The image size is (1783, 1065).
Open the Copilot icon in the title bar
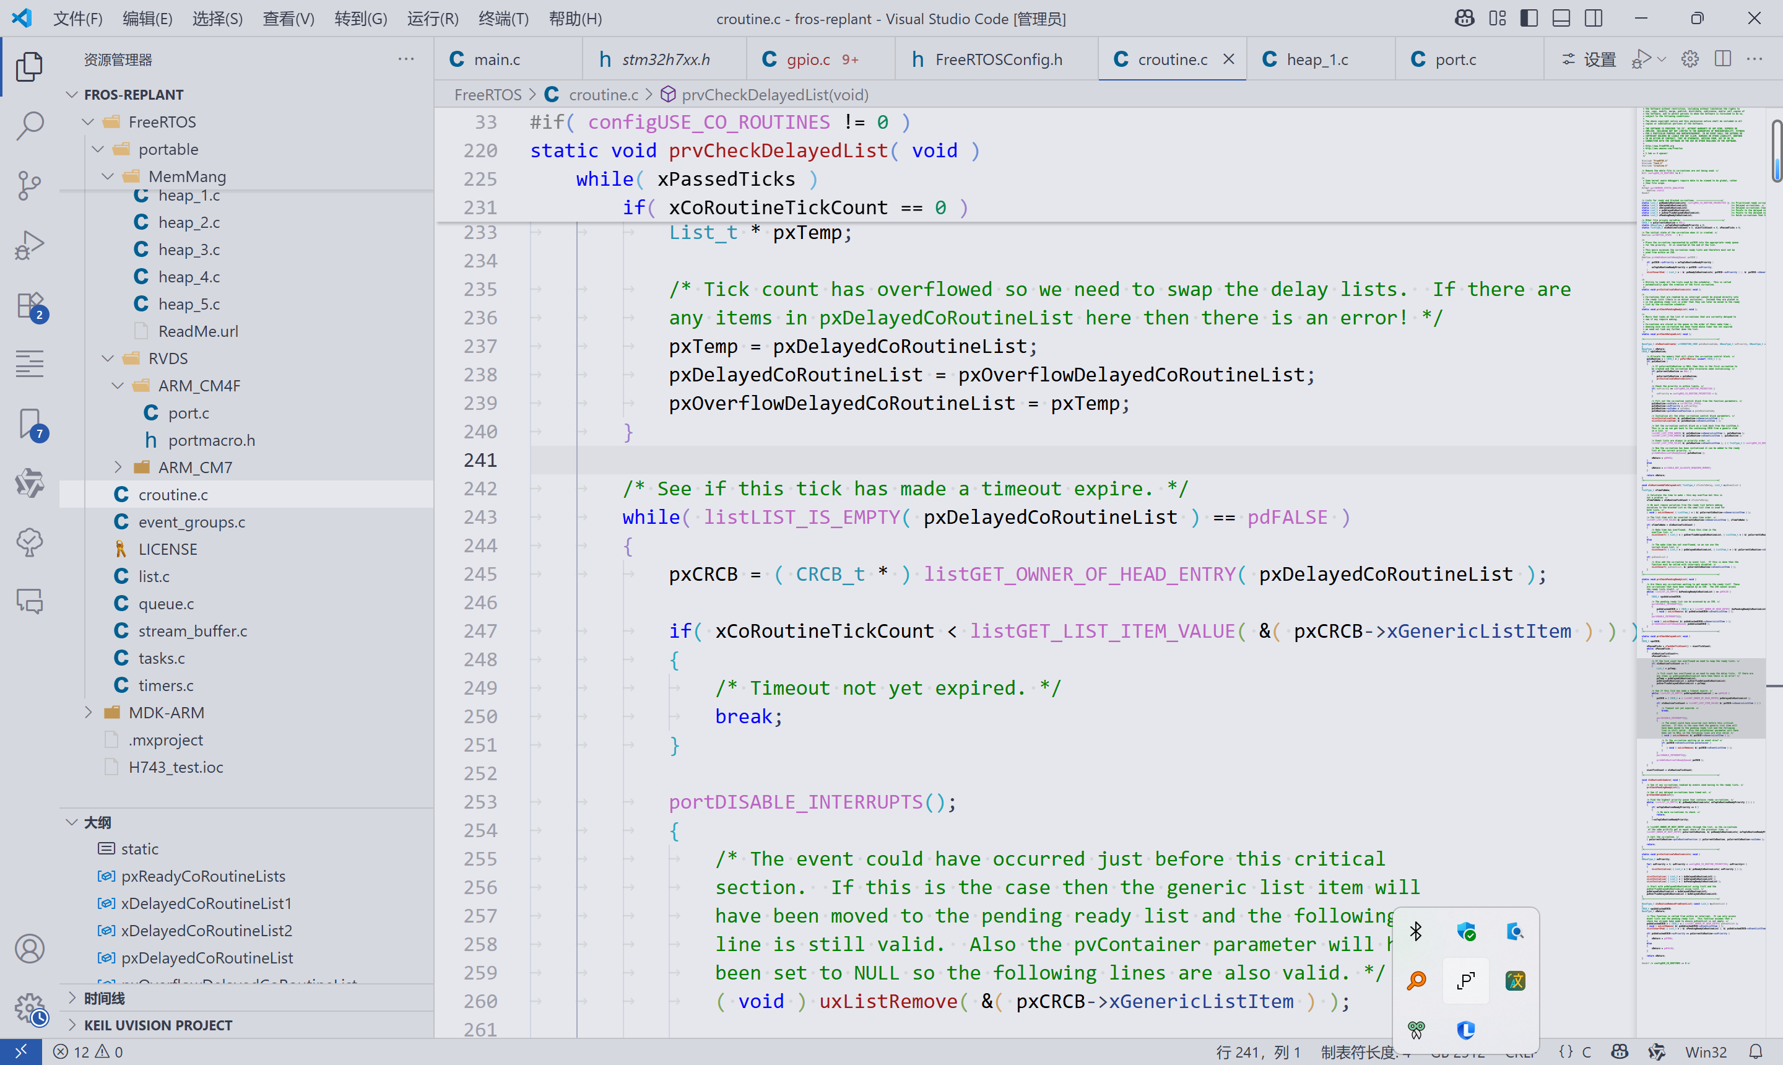pos(1464,18)
